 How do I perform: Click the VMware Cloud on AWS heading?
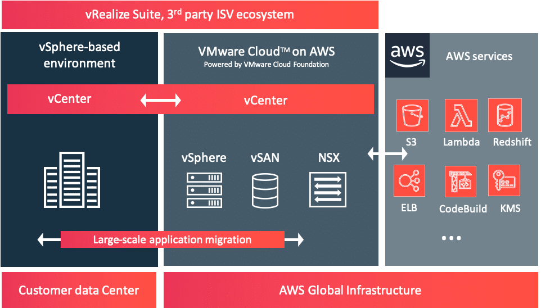click(x=266, y=52)
